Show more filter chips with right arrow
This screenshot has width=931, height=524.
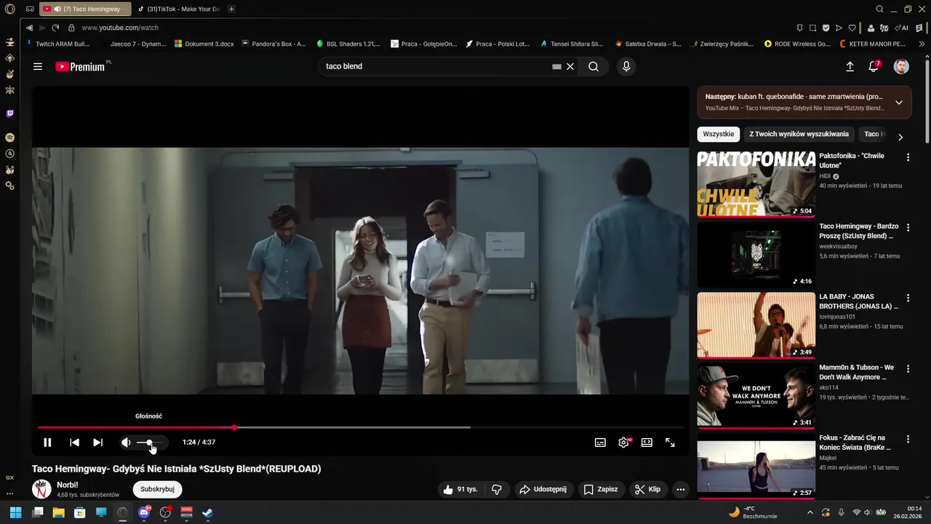(x=900, y=137)
